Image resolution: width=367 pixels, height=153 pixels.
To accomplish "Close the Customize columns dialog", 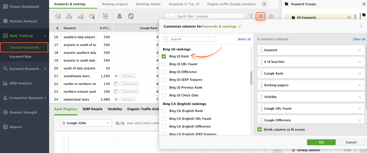I will 361,26.
